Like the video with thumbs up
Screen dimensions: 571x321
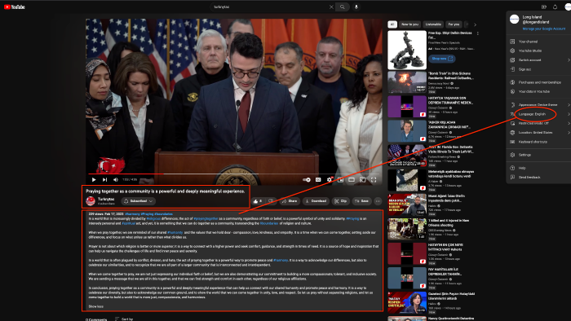pyautogui.click(x=259, y=201)
